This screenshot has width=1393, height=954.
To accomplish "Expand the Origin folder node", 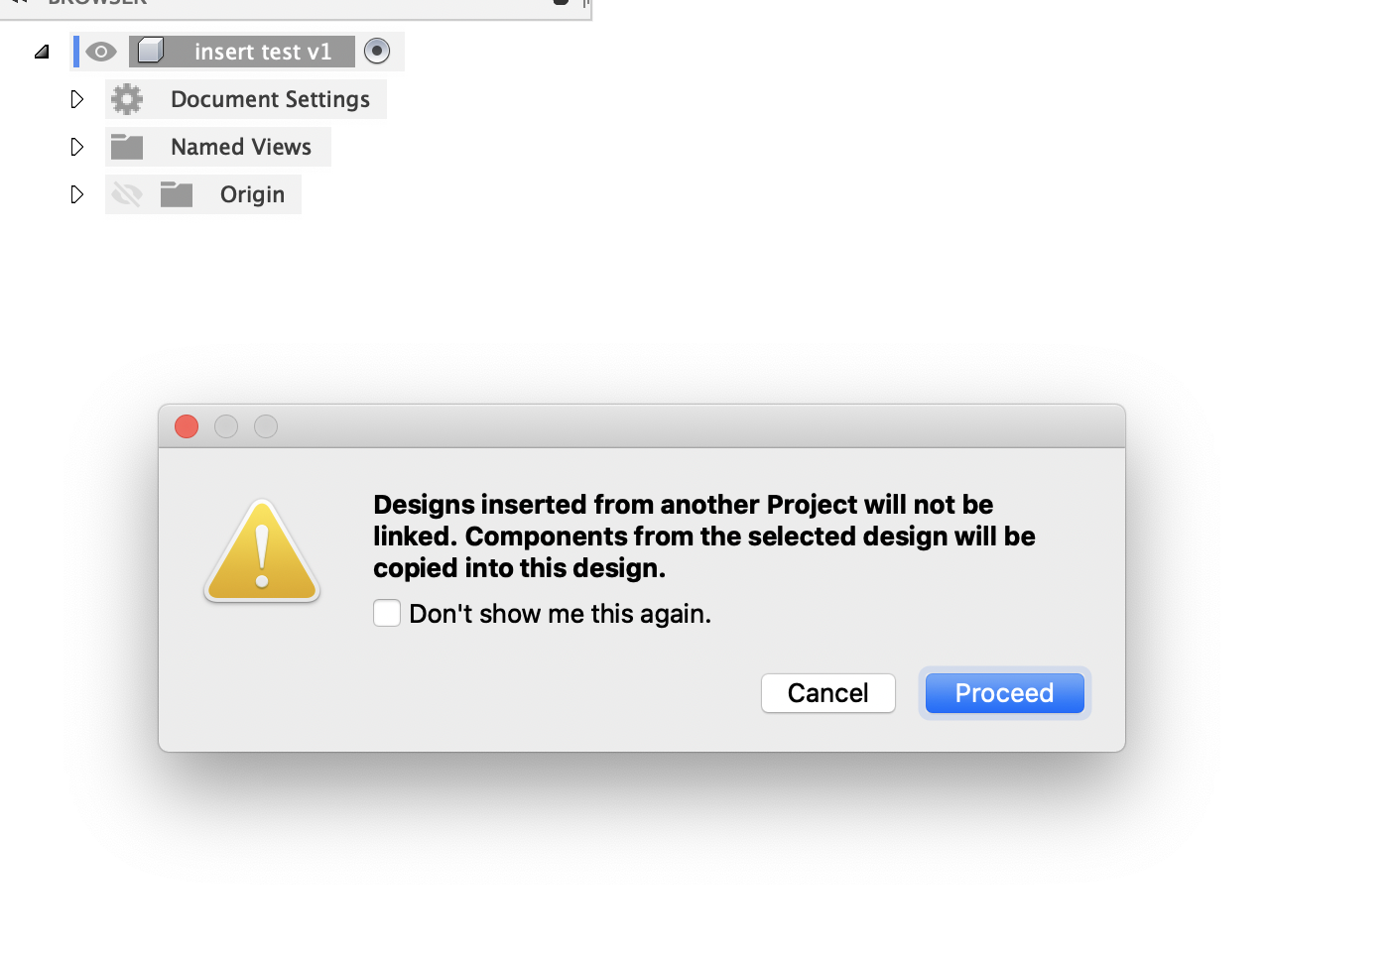I will pyautogui.click(x=77, y=194).
